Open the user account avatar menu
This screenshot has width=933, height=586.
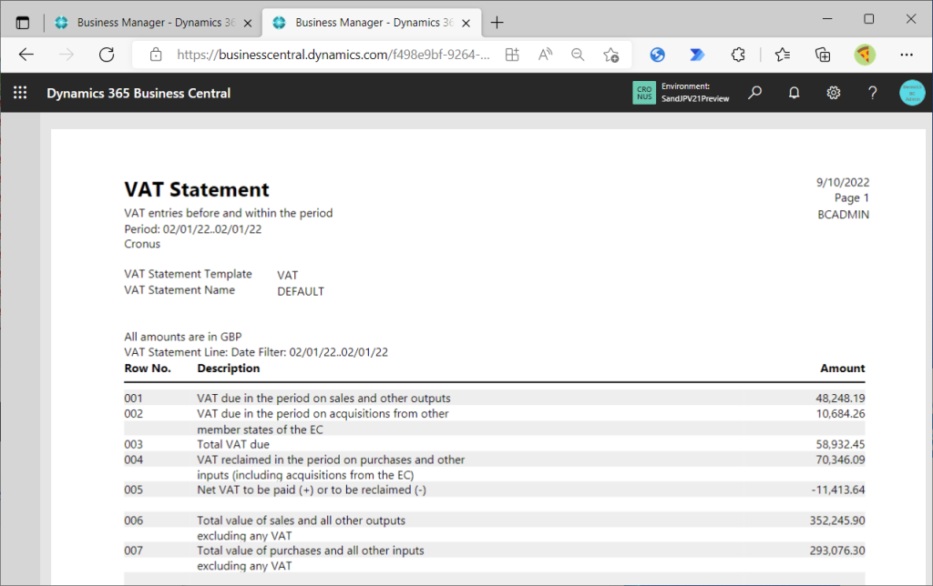tap(911, 93)
